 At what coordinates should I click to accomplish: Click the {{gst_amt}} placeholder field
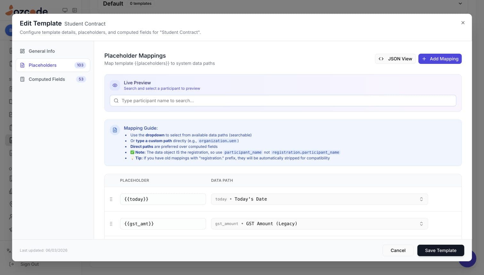pos(163,224)
